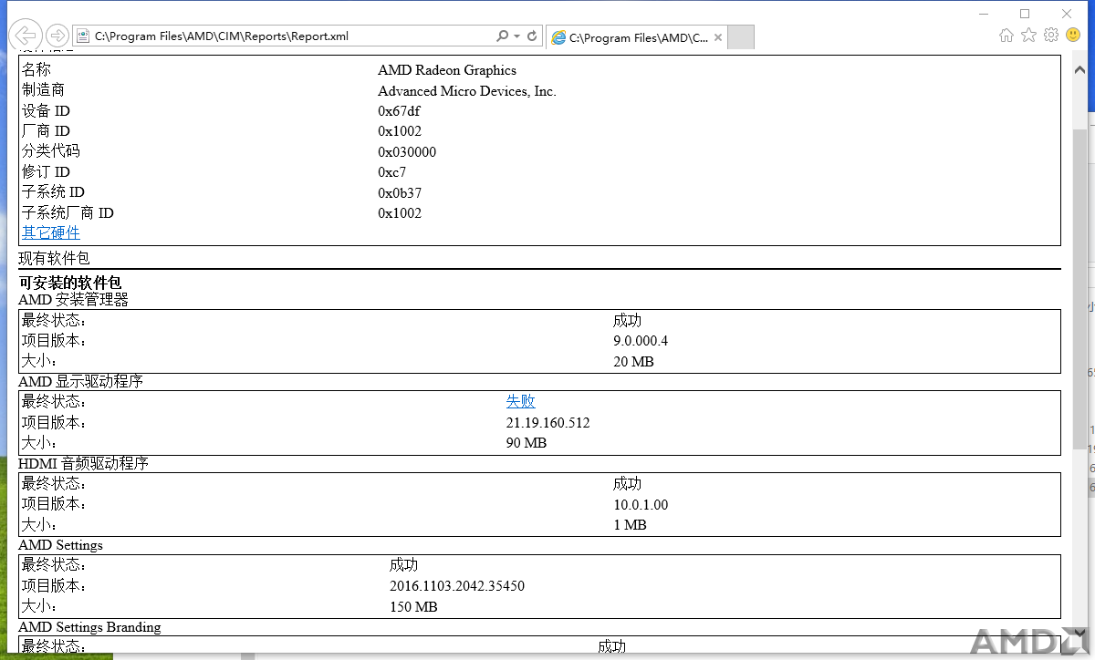Click the device ID value 0x67df

click(x=400, y=111)
